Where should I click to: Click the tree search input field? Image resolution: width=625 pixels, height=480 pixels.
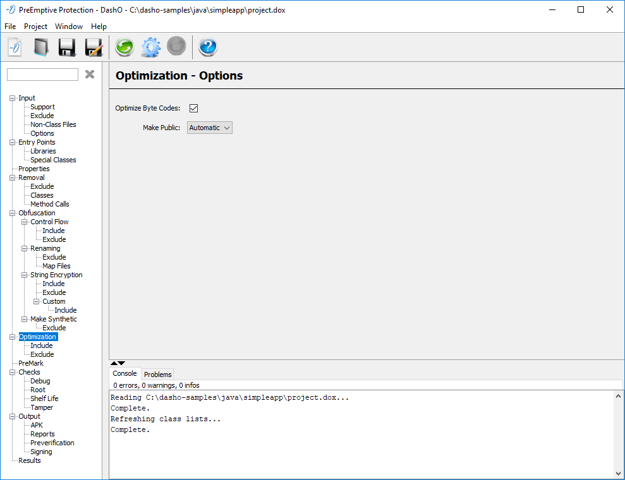point(42,75)
